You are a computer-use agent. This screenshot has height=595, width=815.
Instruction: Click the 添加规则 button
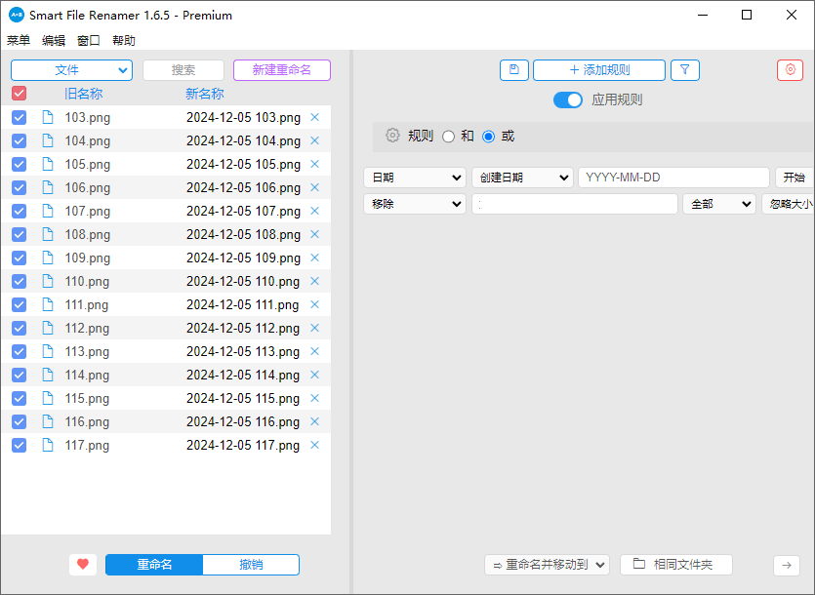coord(598,69)
